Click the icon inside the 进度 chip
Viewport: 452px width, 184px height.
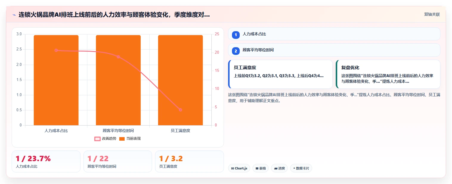pyautogui.click(x=276, y=168)
